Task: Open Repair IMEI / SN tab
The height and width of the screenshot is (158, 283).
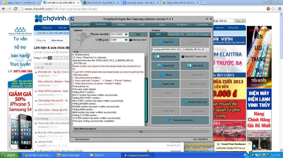Action: tap(175, 34)
